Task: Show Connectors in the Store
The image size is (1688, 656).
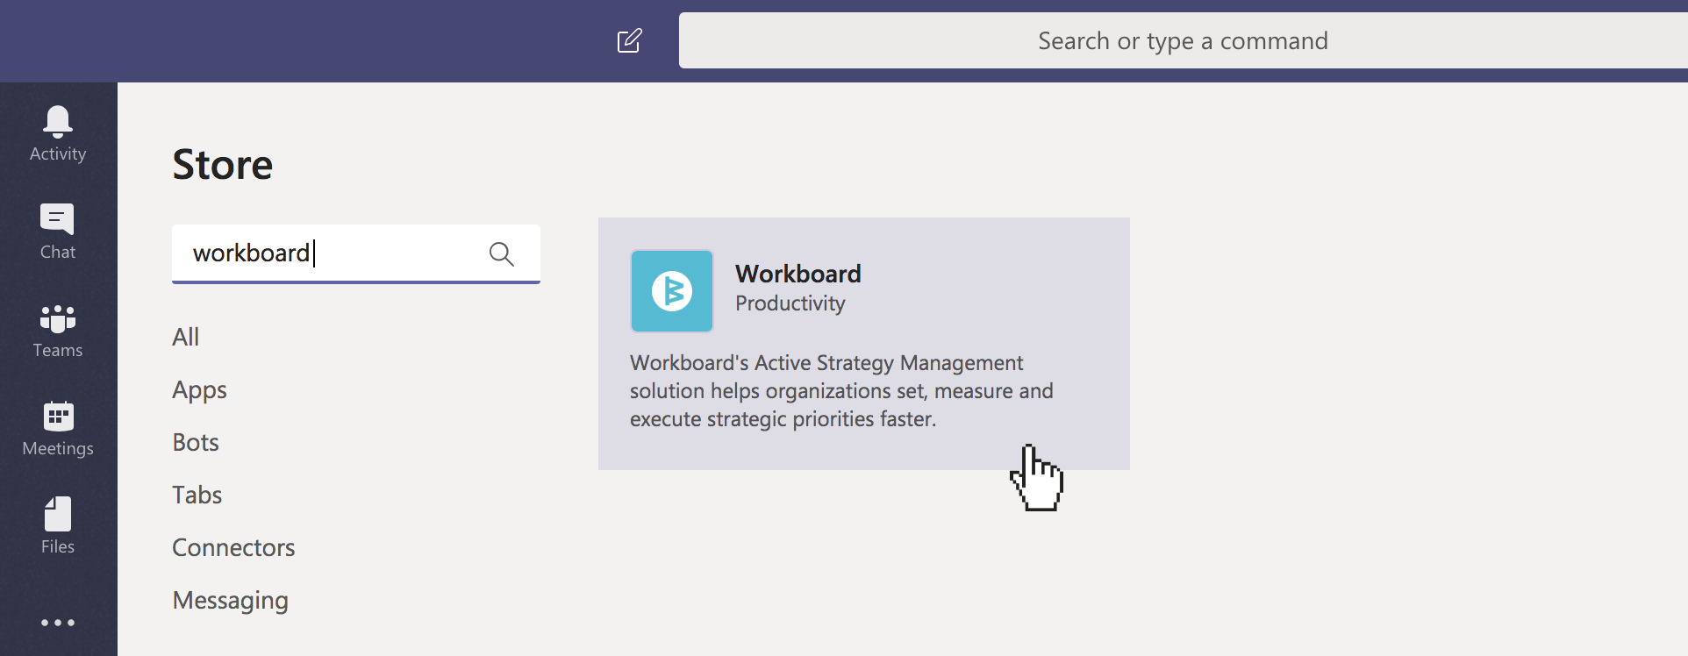Action: [x=233, y=547]
